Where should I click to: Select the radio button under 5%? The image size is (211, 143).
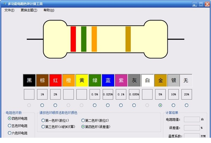click(x=160, y=105)
